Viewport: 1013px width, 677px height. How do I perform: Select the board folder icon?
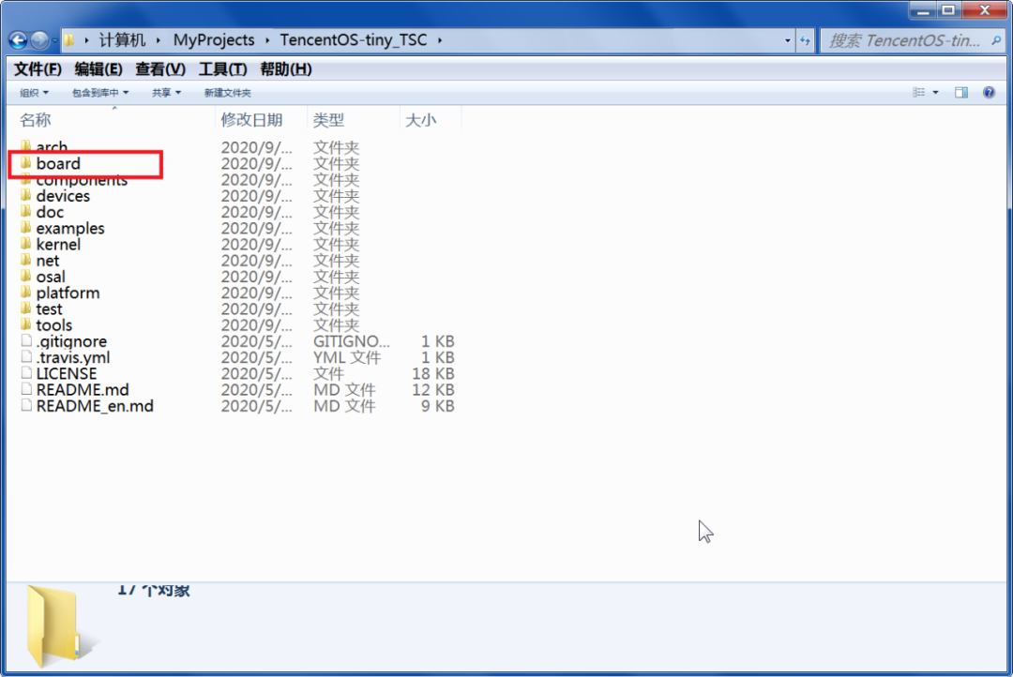tap(26, 163)
